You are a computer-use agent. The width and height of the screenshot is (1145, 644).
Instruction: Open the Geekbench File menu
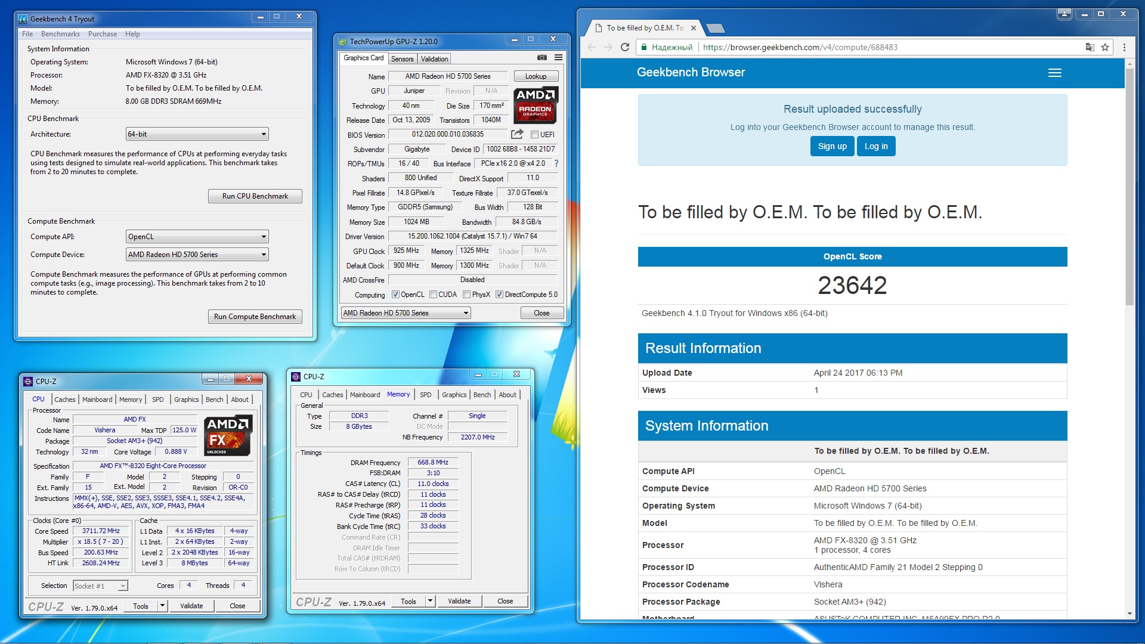(27, 34)
